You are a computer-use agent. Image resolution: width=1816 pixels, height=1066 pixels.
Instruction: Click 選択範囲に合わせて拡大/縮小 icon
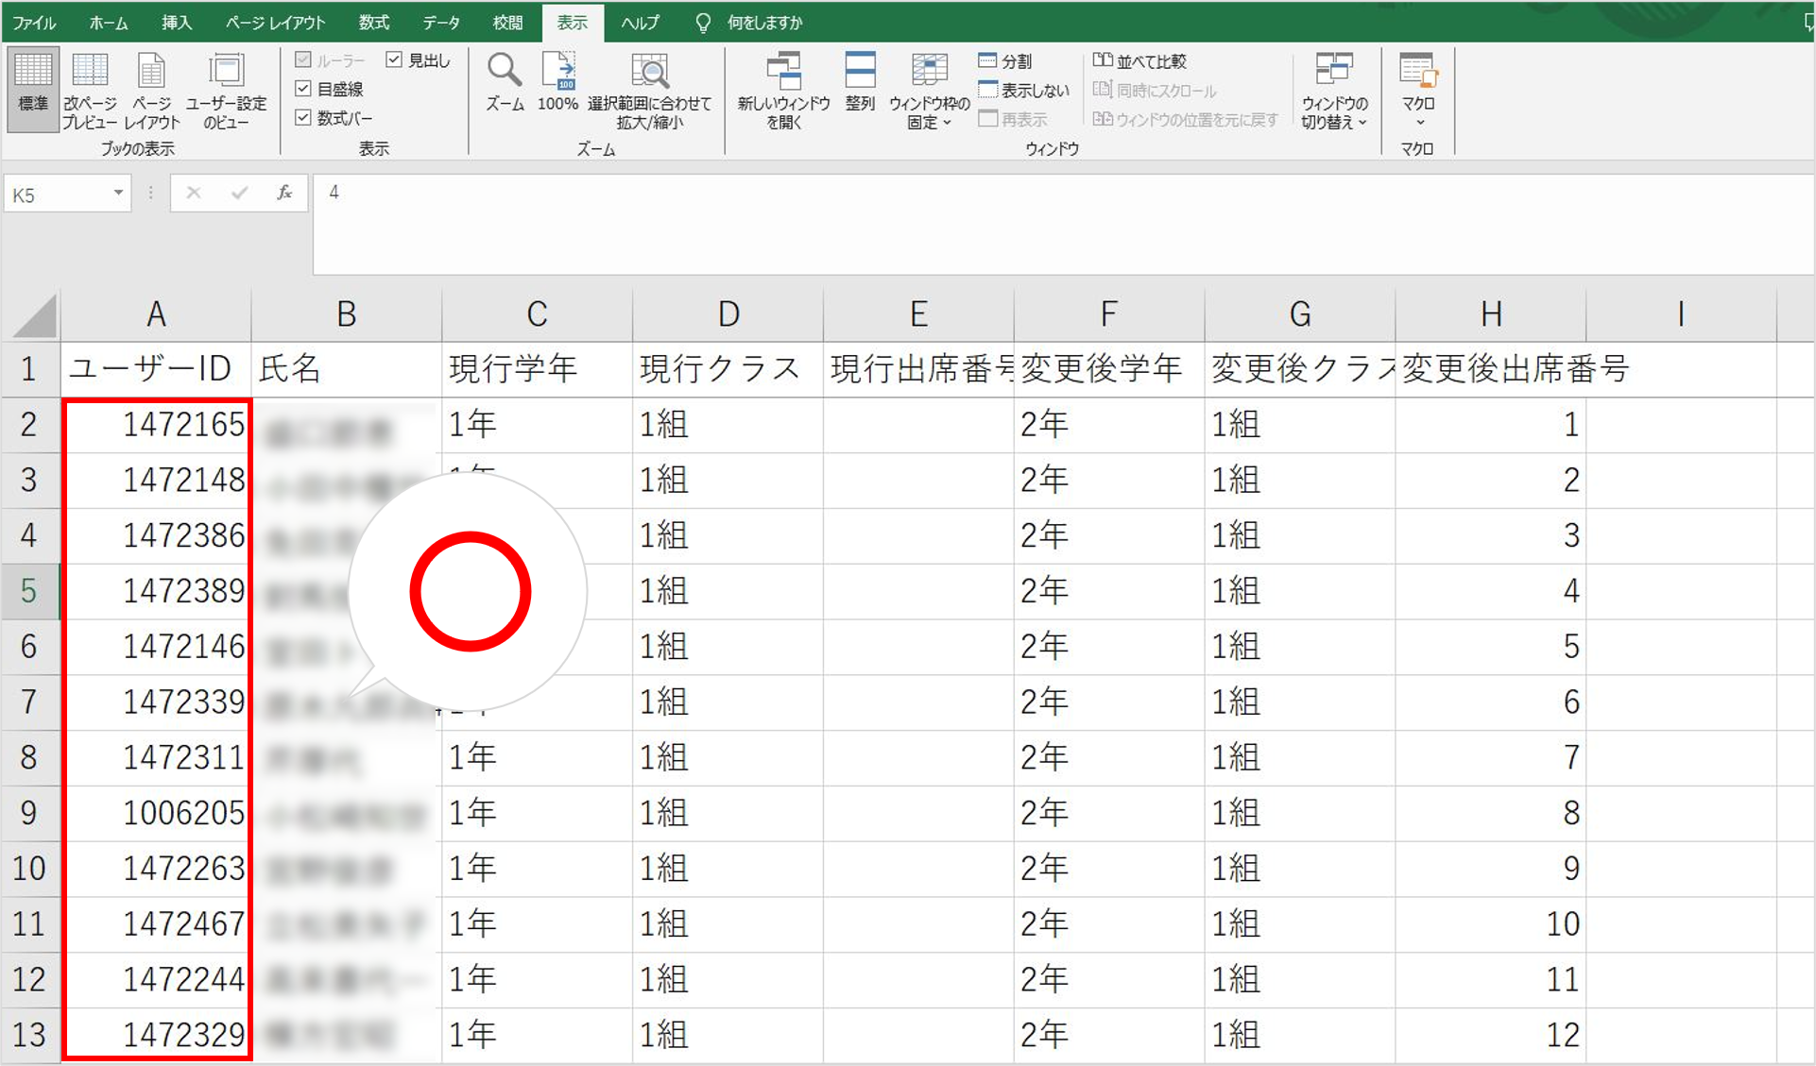click(x=650, y=80)
